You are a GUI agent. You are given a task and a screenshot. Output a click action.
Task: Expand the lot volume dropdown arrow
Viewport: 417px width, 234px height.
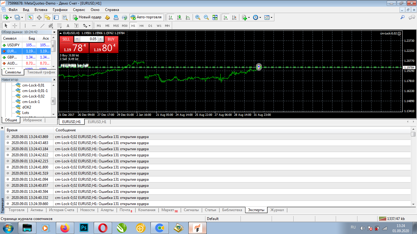77,39
